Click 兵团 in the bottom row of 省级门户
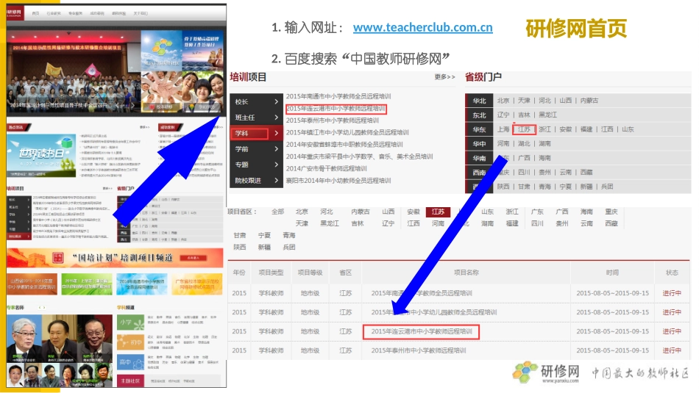Viewport: 699px width, 393px height. pos(607,187)
